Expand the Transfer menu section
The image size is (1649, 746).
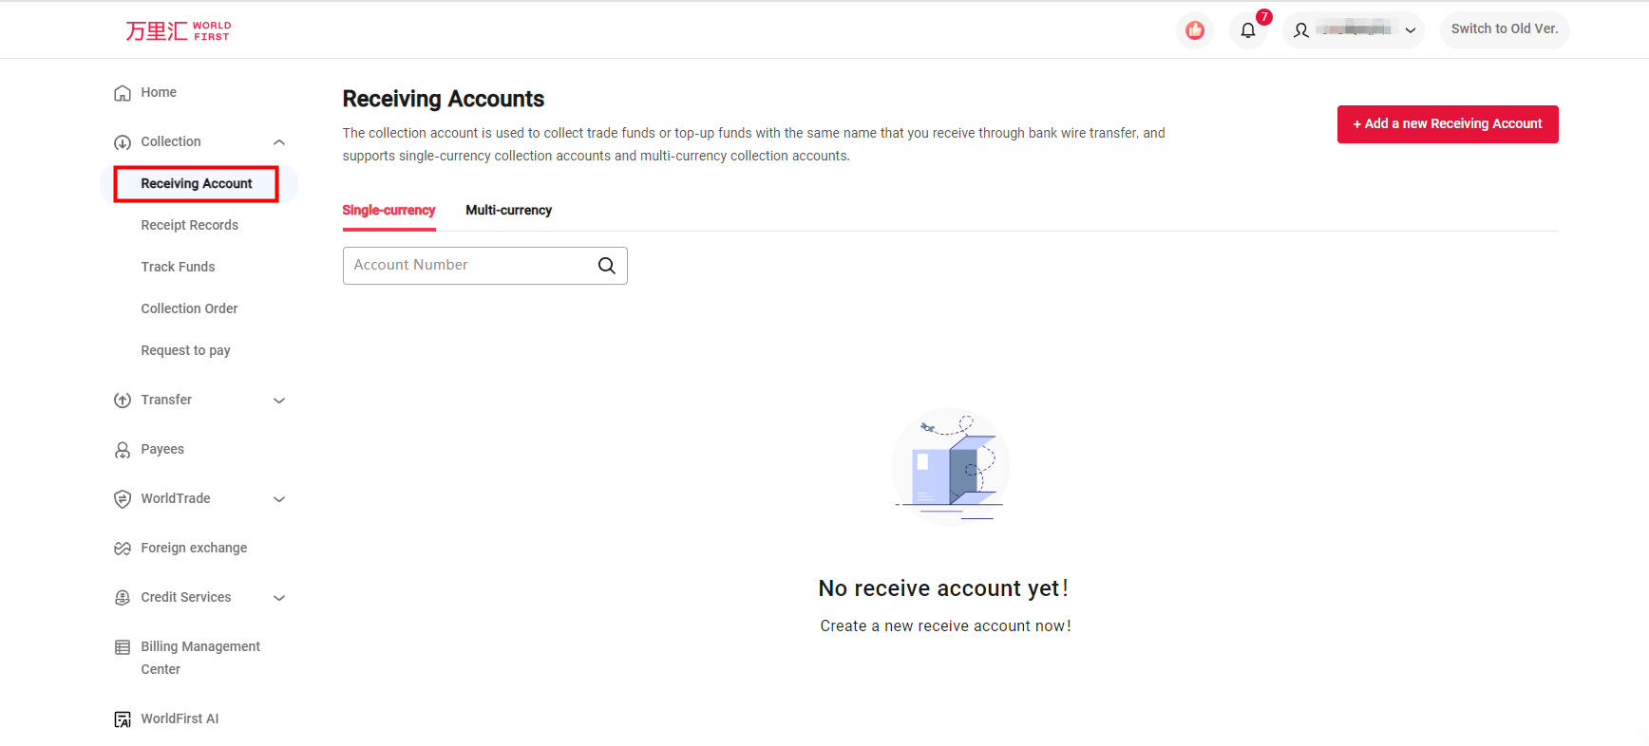[279, 401]
